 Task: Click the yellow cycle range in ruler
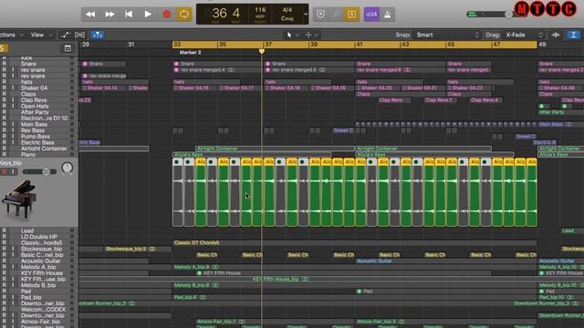pos(355,45)
